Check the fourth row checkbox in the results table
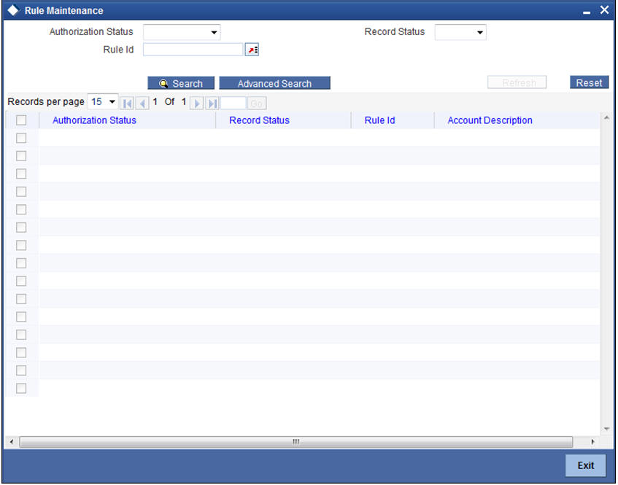 point(21,192)
